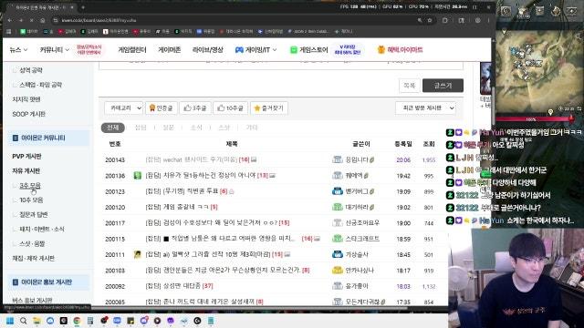The height and width of the screenshot is (328, 584).
Task: Expand the 최근 방문 게시판 dropdown
Action: point(426,108)
